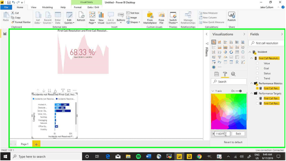Screen dimensions: 286x161
Task: Expand all down one level in hierarchy
Action: tap(55, 90)
